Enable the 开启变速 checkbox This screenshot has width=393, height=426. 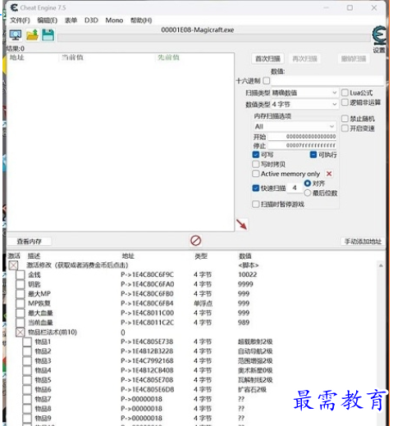pos(345,129)
